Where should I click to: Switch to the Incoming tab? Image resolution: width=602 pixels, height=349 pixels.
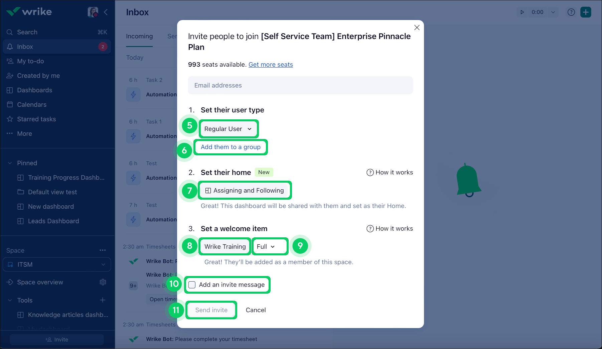(139, 36)
